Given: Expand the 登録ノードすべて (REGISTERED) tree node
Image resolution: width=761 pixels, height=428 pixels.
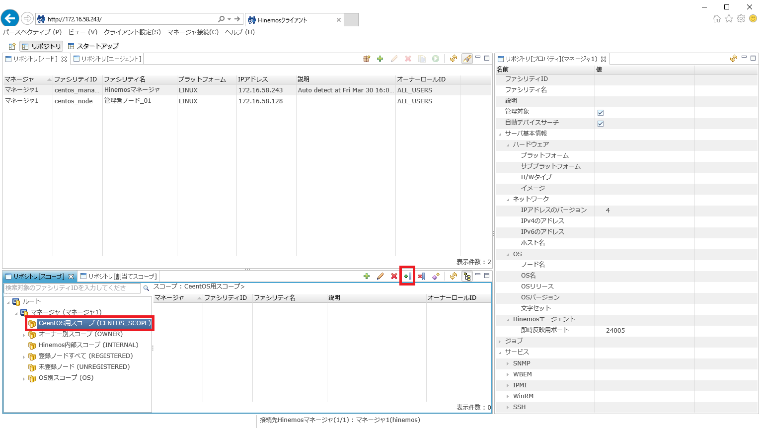Looking at the screenshot, I should click(23, 357).
